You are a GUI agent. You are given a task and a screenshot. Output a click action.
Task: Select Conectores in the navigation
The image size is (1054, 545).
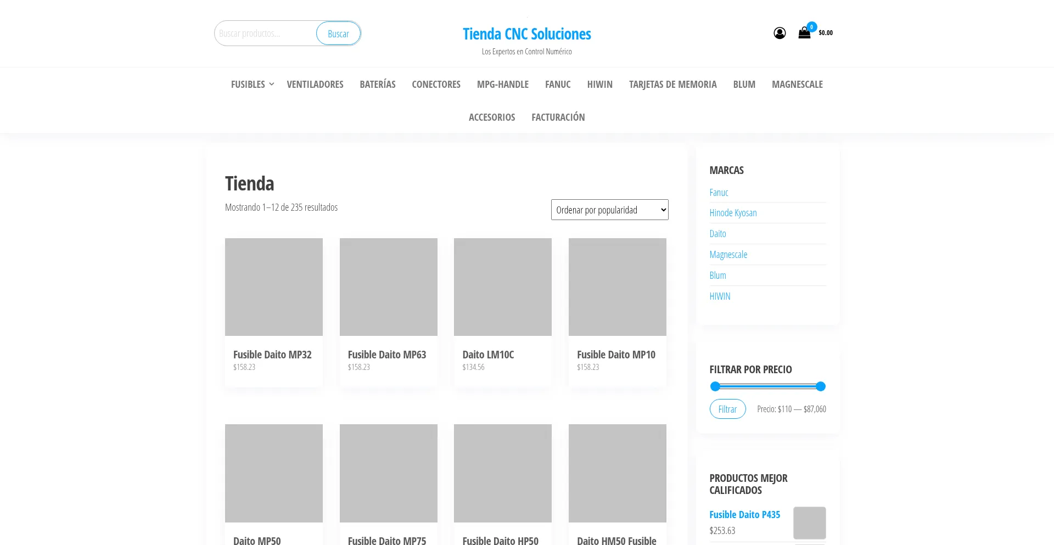pos(436,84)
